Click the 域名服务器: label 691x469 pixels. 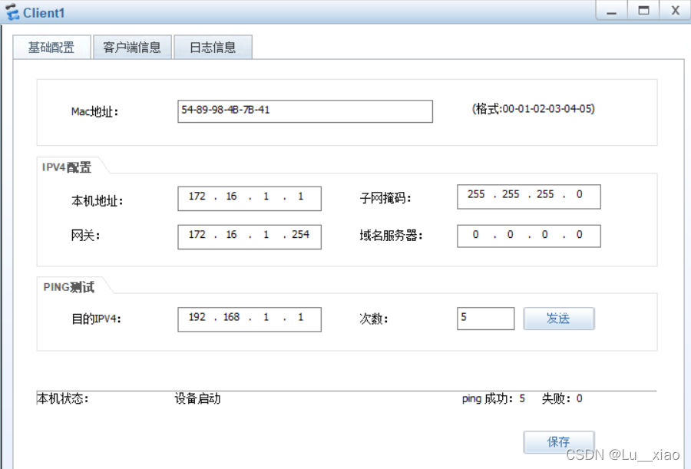[x=392, y=236]
